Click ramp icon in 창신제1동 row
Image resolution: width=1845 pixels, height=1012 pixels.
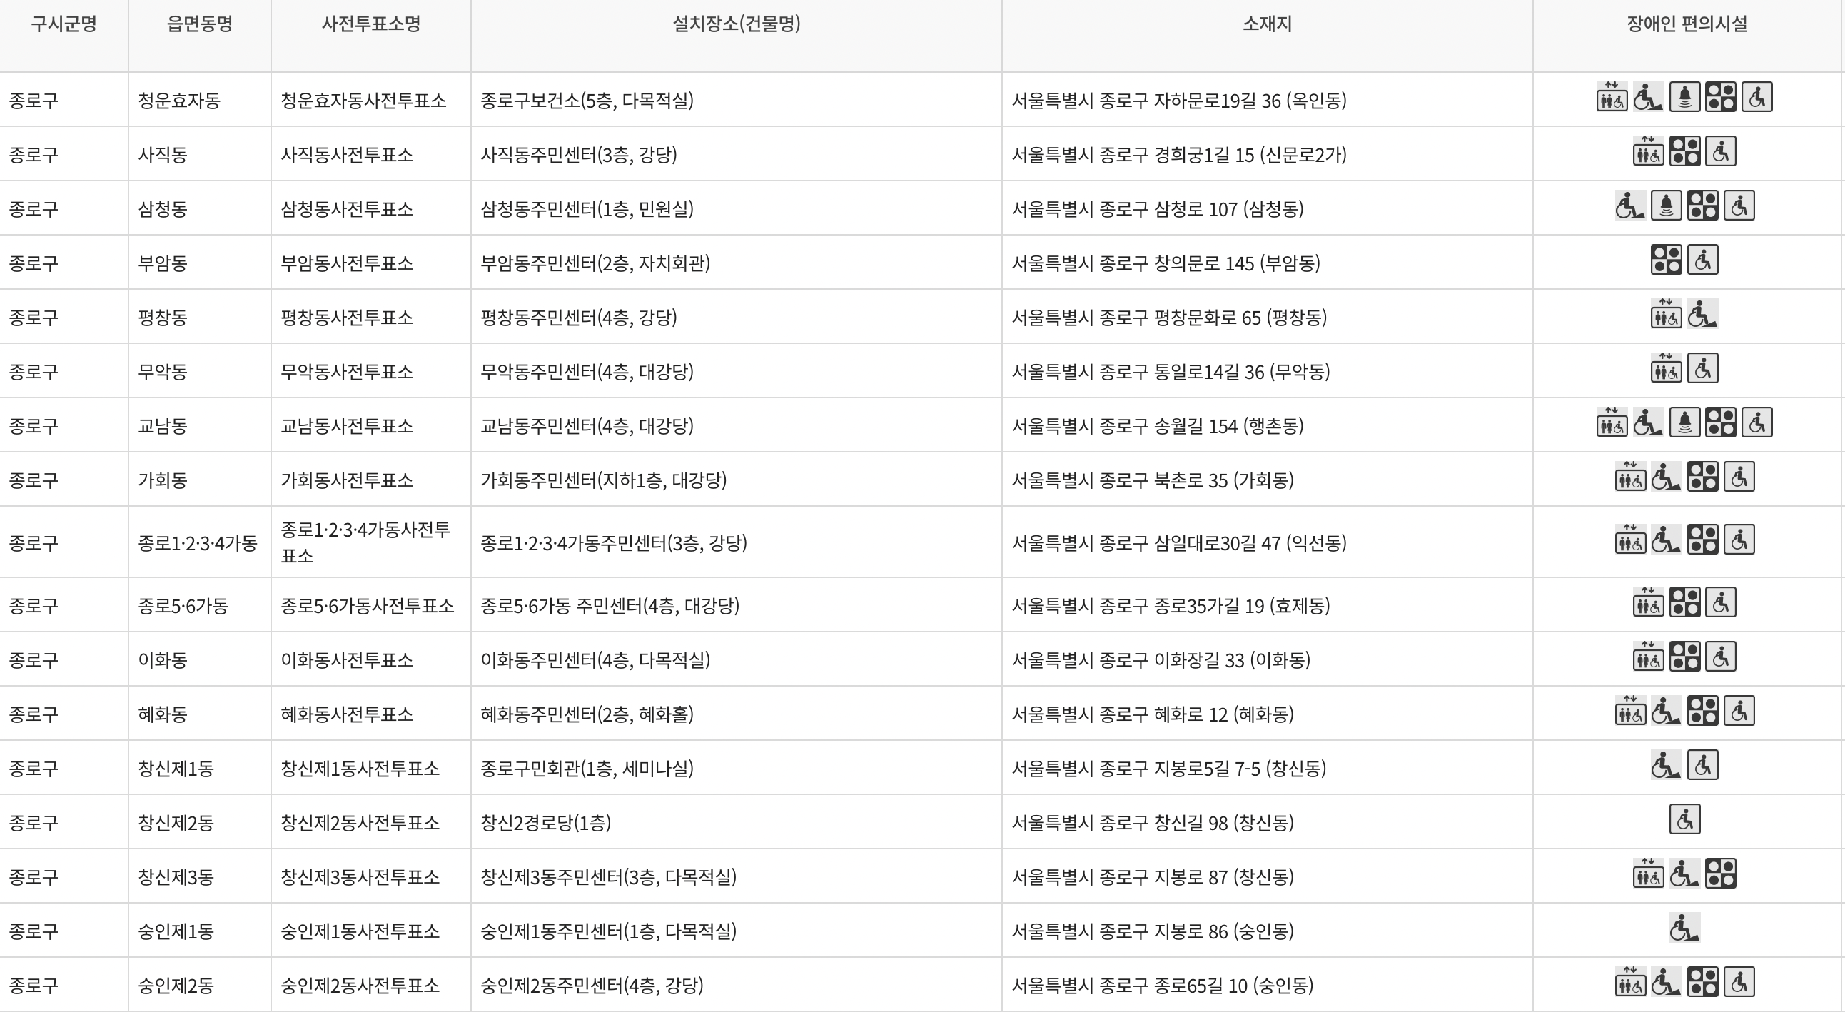[1666, 765]
